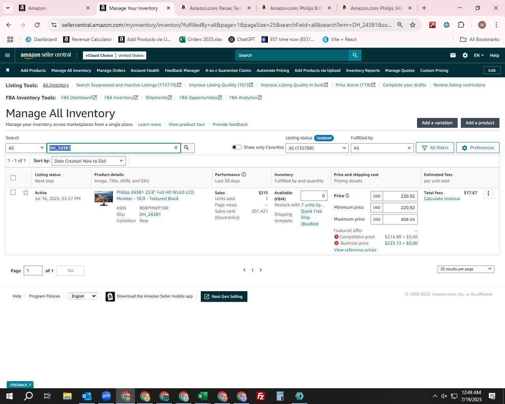This screenshot has height=404, width=505.
Task: Open Feedback Manager nav item
Action: 182,71
